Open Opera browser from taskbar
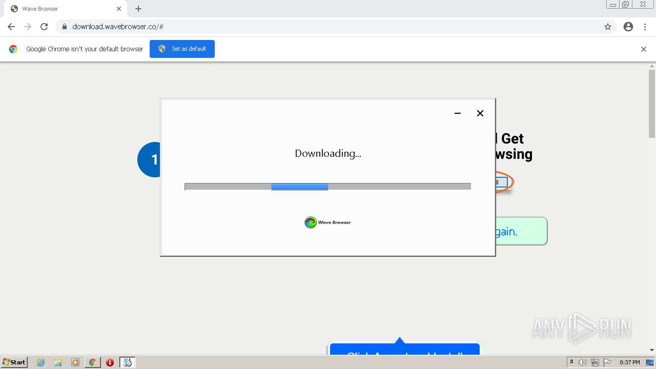Image resolution: width=656 pixels, height=369 pixels. coord(110,362)
